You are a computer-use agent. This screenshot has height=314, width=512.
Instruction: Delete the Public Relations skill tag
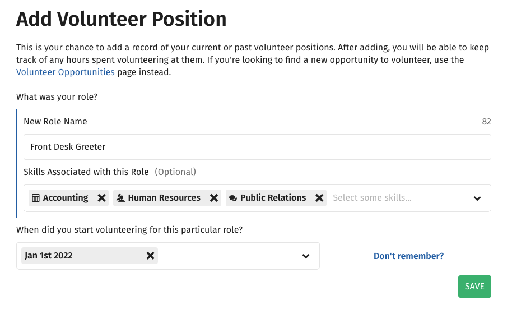point(319,198)
